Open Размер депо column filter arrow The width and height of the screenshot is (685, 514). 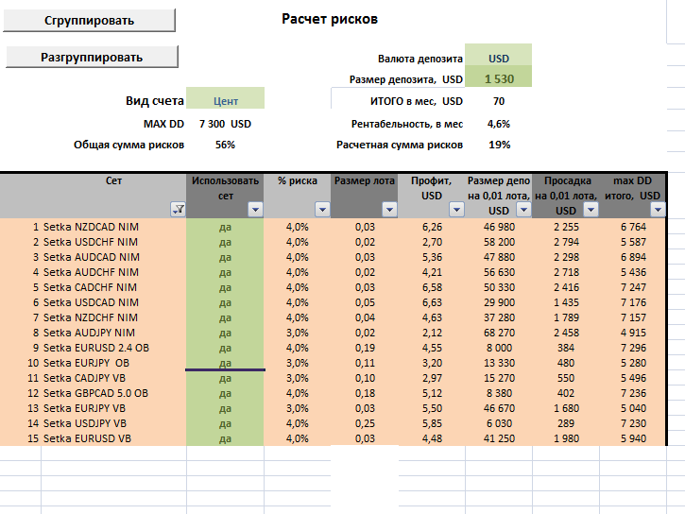(x=523, y=210)
